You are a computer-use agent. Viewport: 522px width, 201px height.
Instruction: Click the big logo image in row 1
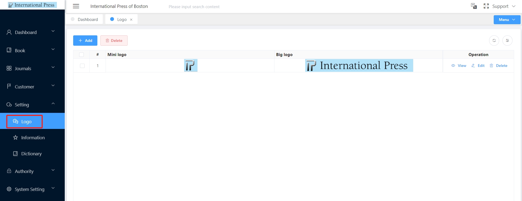click(x=359, y=65)
